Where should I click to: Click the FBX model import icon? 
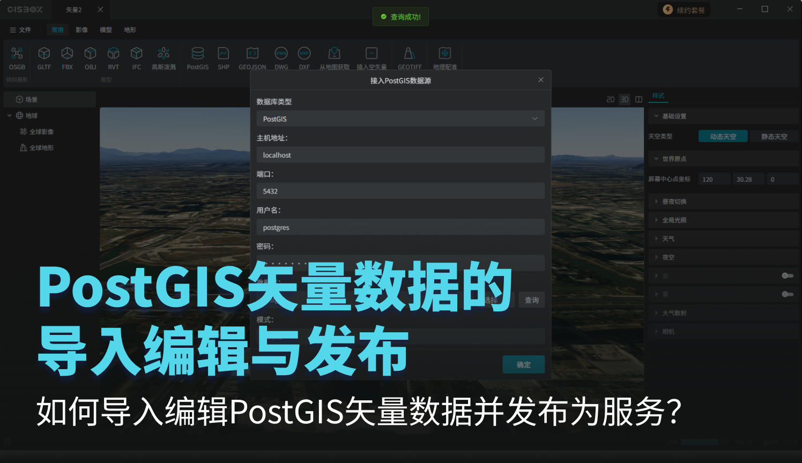(x=67, y=54)
